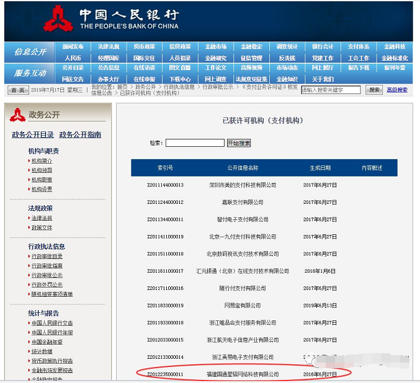
Task: Open 报刊年鉴 in the service menu
Action: [x=395, y=68]
